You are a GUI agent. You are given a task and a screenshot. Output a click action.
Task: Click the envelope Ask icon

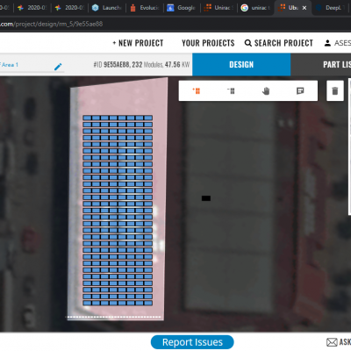[x=332, y=342]
